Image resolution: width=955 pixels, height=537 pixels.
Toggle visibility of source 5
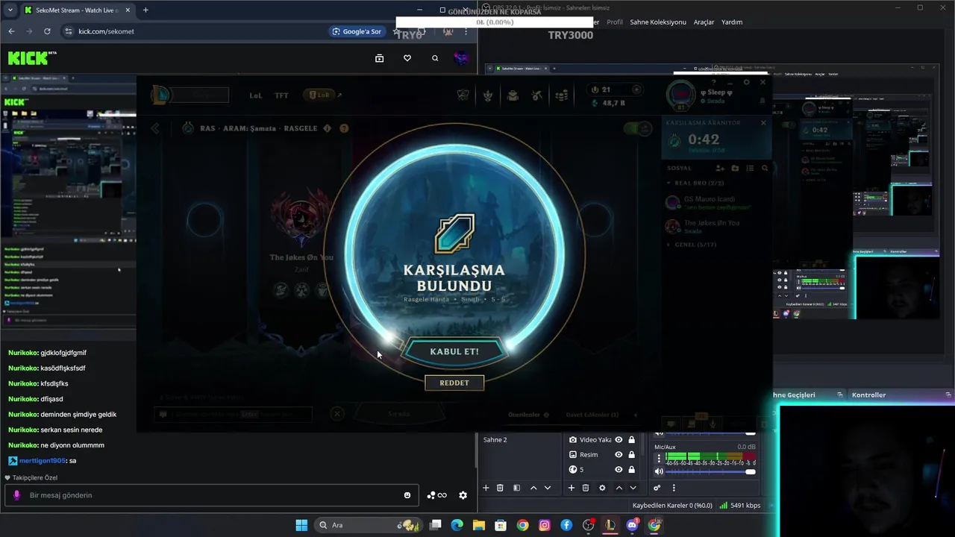619,470
